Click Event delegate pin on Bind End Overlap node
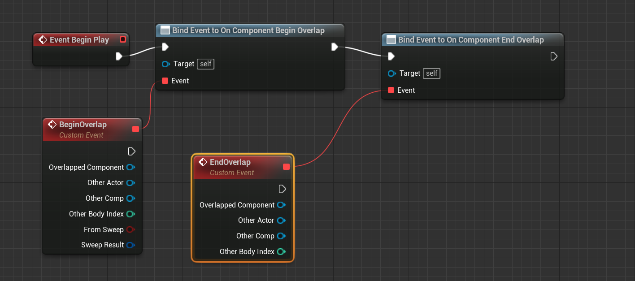 391,90
